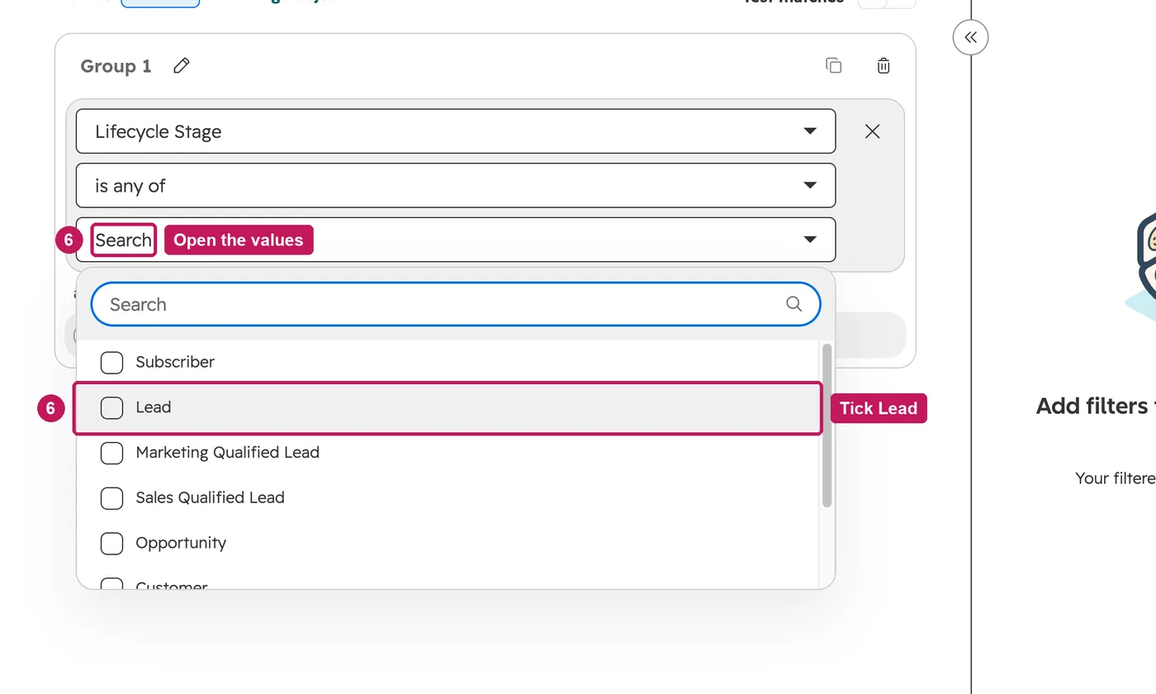Click the values list vertical scrollbar
Viewport: 1156px width, 694px height.
click(x=827, y=425)
